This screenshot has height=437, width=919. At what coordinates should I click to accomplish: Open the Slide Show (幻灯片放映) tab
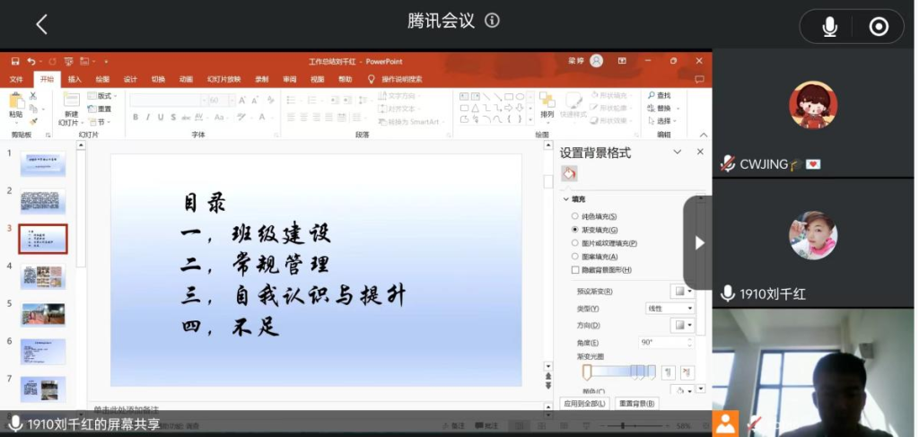(x=223, y=79)
